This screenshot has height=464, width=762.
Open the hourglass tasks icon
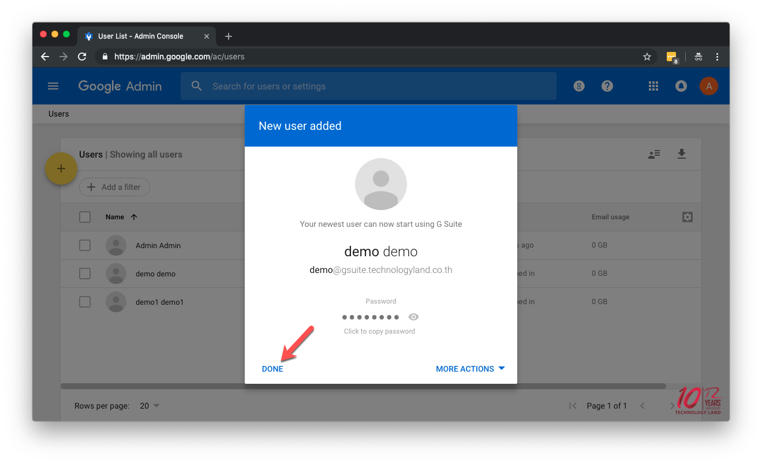pos(579,86)
